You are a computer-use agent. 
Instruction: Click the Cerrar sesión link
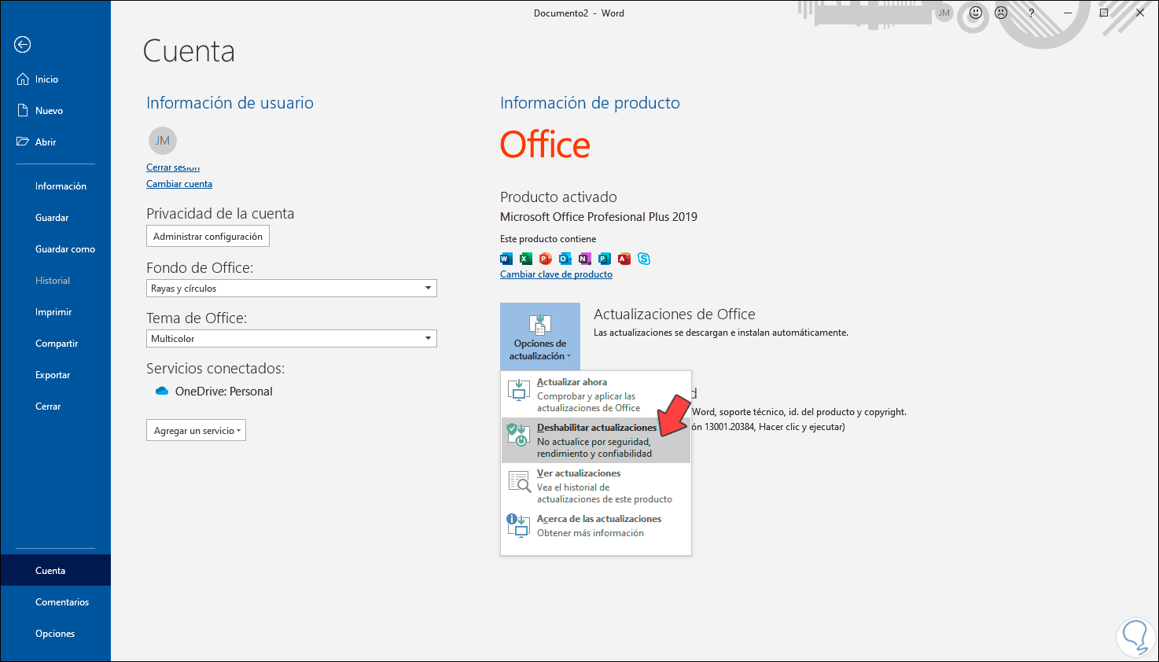point(173,167)
